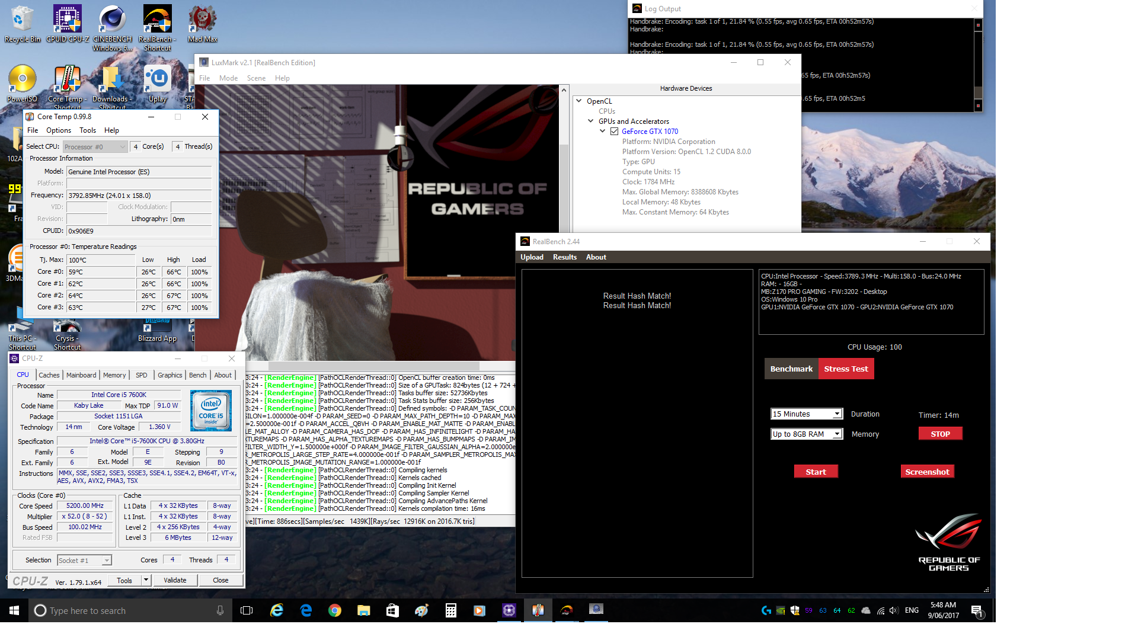This screenshot has height=640, width=1138.
Task: Toggle the GeForce GTX 1070 checkbox
Action: 614,132
